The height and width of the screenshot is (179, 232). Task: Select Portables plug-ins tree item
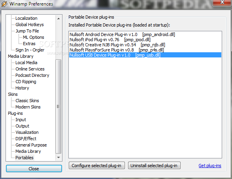[x=25, y=158]
